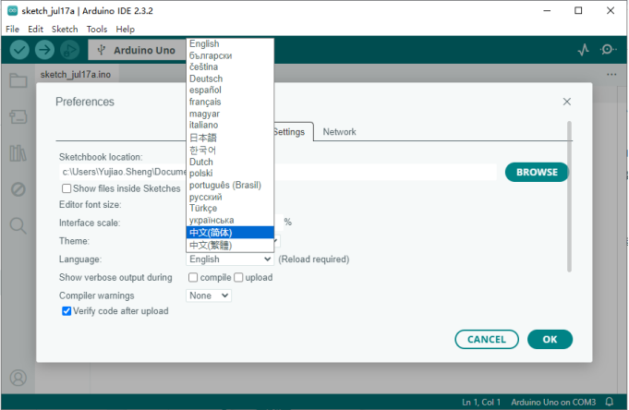Screen dimensions: 629x410
Task: Click the OK button
Action: point(550,340)
